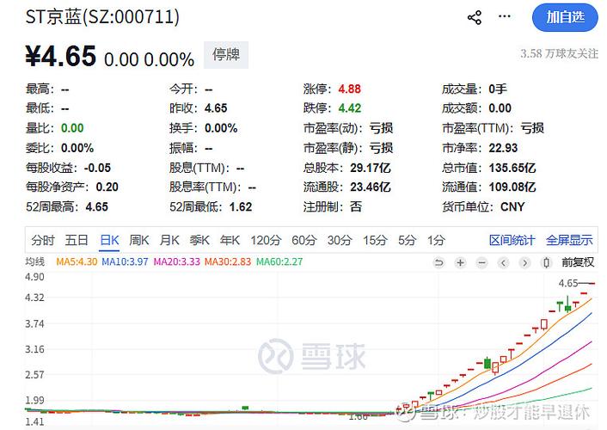Image resolution: width=607 pixels, height=430 pixels.
Task: Click the 成交量 value 0手
Action: point(498,89)
